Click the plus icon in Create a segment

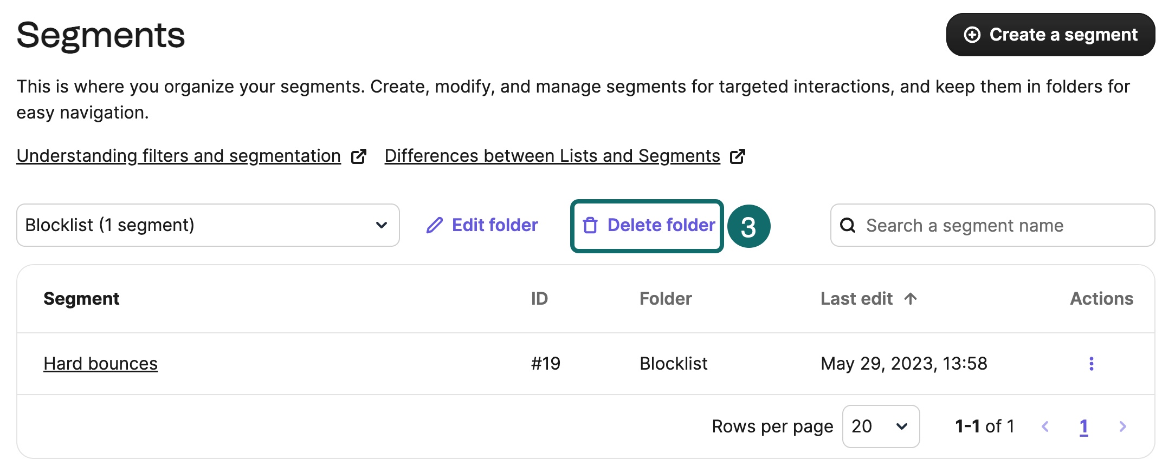point(972,35)
